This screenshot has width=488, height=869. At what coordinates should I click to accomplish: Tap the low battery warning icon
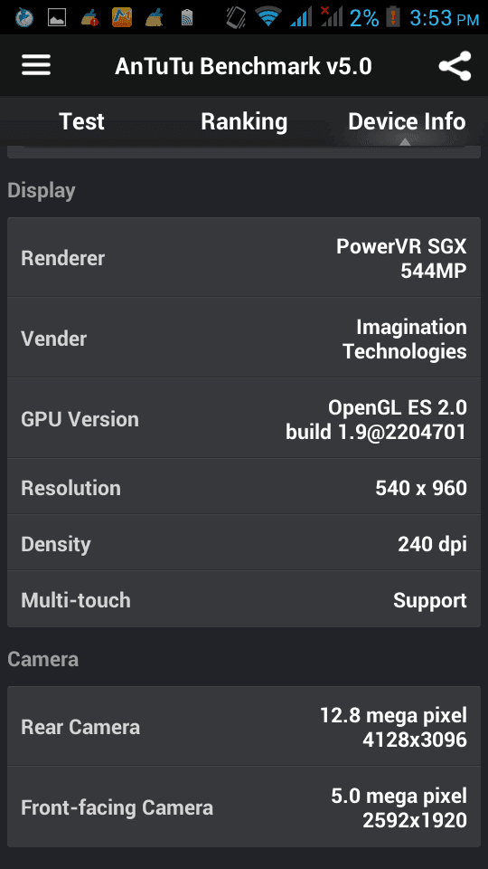tap(393, 17)
